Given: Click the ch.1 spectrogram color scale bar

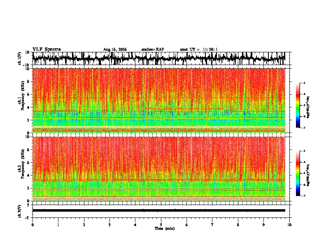Looking at the screenshot, I should coord(298,105).
